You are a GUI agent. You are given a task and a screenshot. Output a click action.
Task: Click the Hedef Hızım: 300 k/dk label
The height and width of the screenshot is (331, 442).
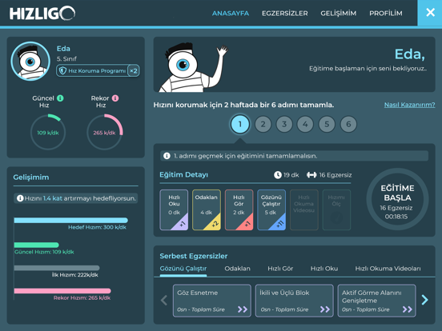pyautogui.click(x=97, y=227)
